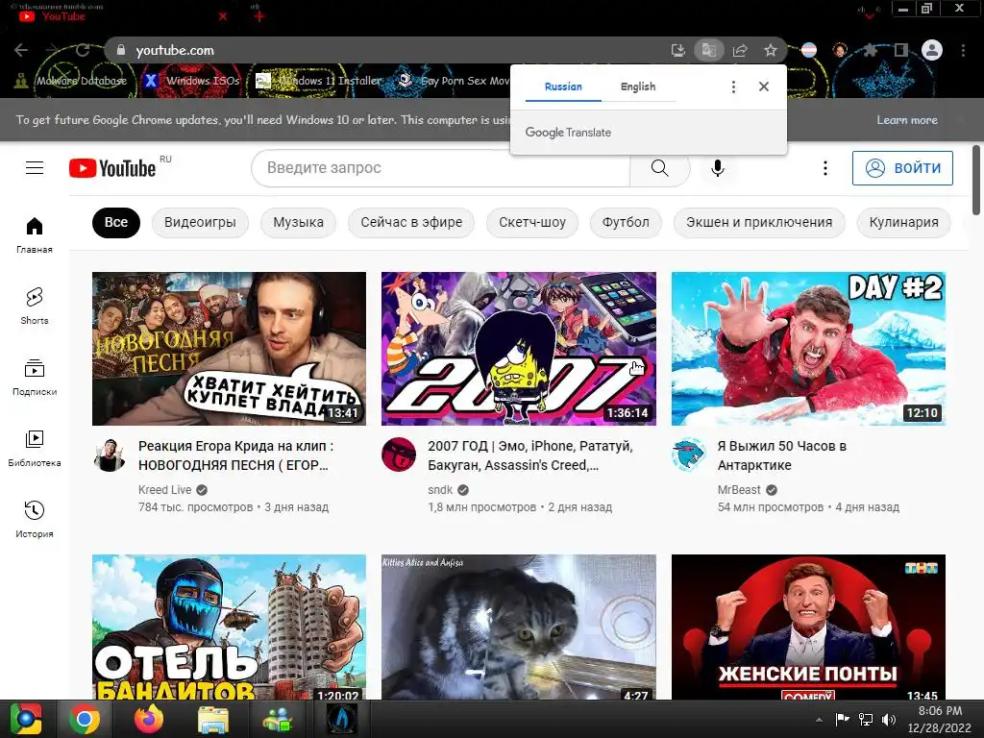Select the Russian tab in the translate popup
Viewport: 984px width, 738px height.
pos(563,86)
